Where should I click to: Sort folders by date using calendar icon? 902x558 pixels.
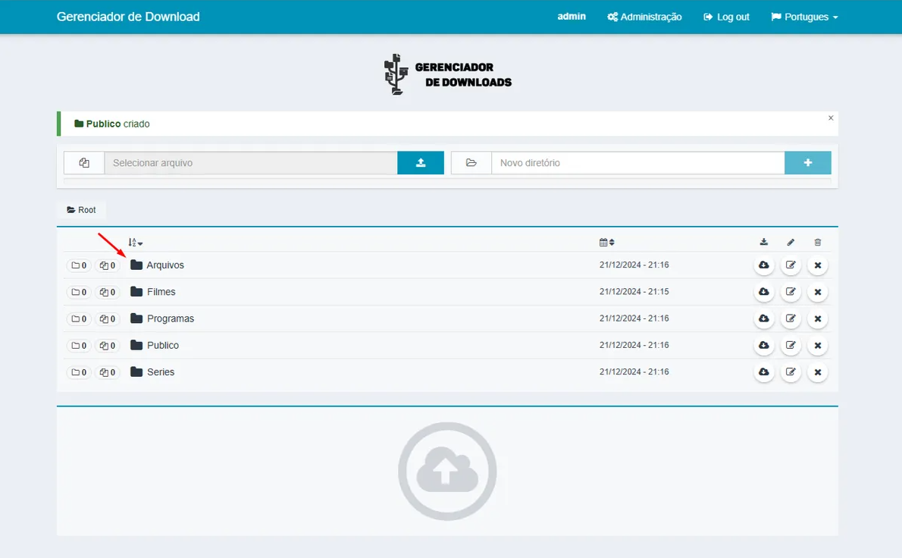coord(605,242)
